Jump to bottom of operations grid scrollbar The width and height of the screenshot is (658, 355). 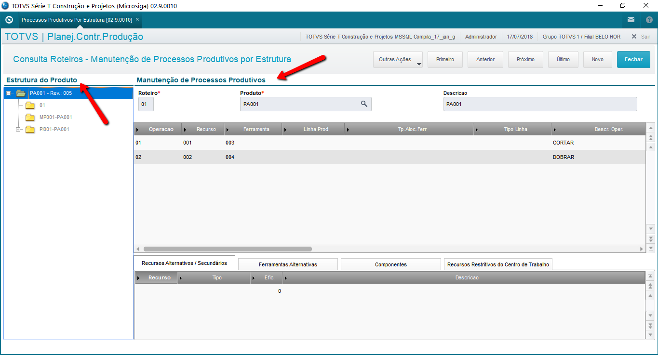coord(651,248)
